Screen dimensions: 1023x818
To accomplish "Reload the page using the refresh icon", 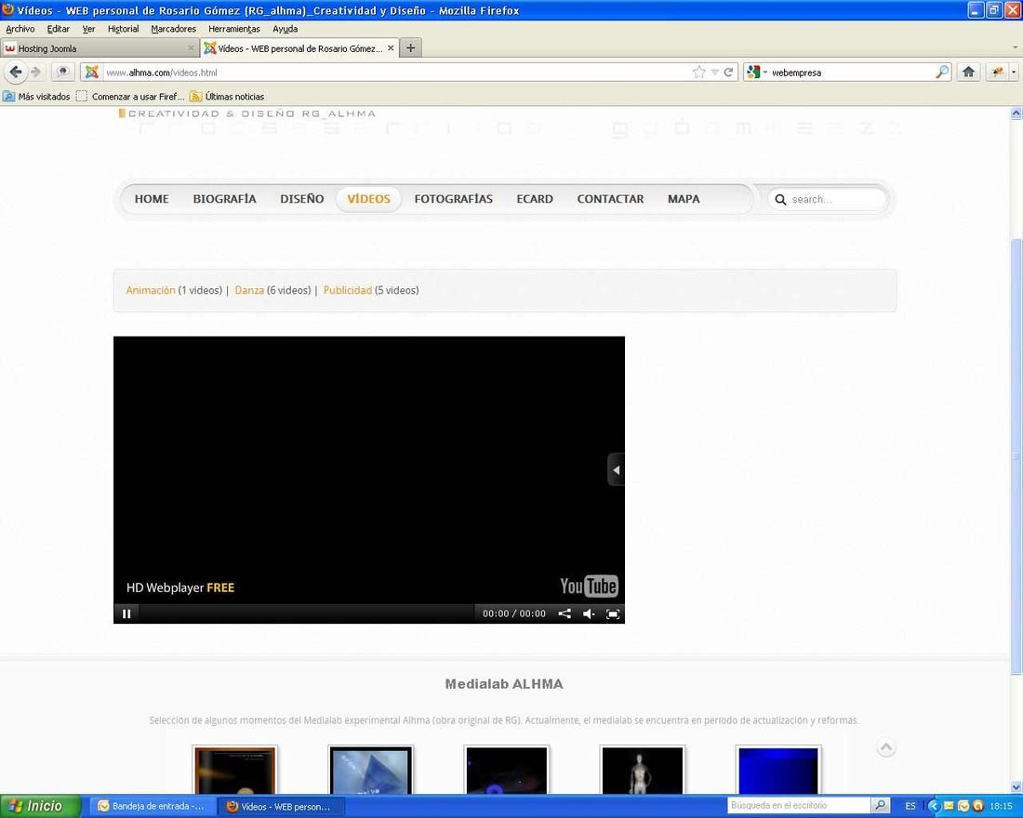I will 728,73.
